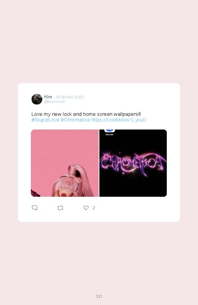Click the page number 321
Screen dimensions: 198x305
tap(99, 296)
